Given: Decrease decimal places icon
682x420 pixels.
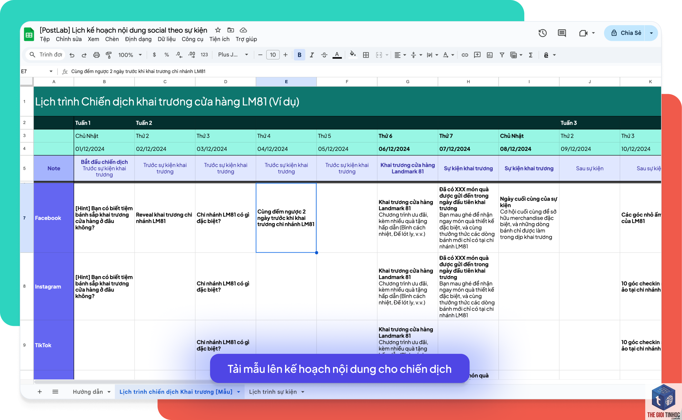Looking at the screenshot, I should pos(179,55).
